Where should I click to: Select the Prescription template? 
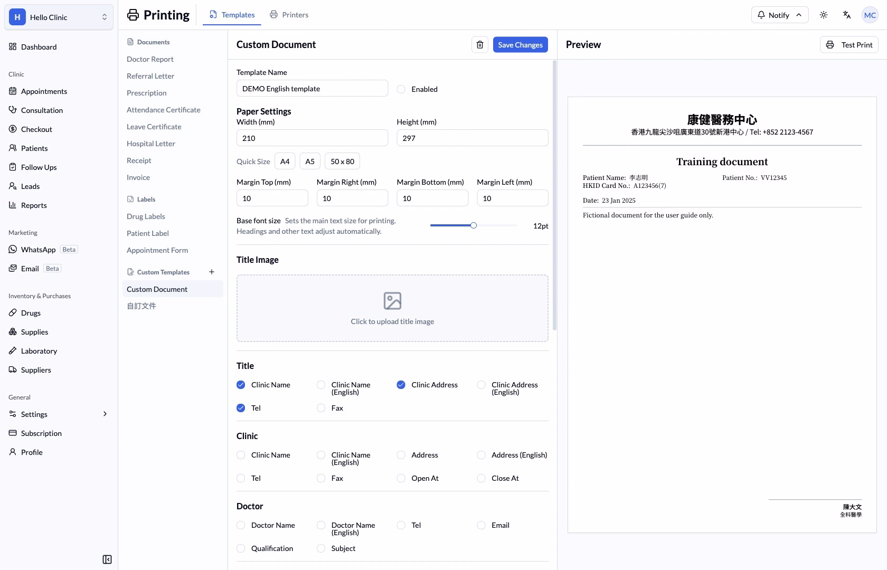point(146,93)
